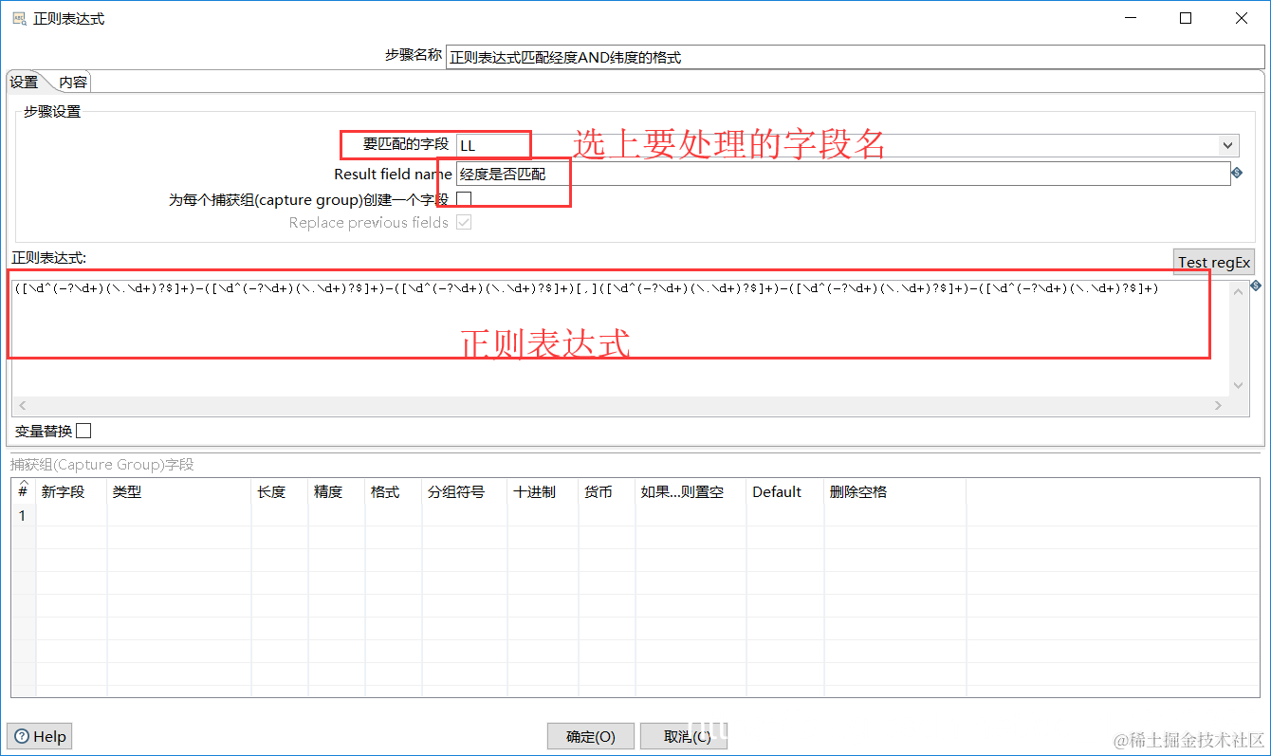Enable the capture group field creation checkbox
This screenshot has height=756, width=1271.
pos(464,198)
